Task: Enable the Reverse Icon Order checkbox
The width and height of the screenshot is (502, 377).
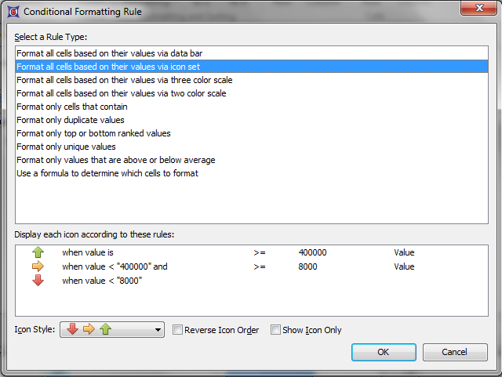Action: pyautogui.click(x=178, y=330)
